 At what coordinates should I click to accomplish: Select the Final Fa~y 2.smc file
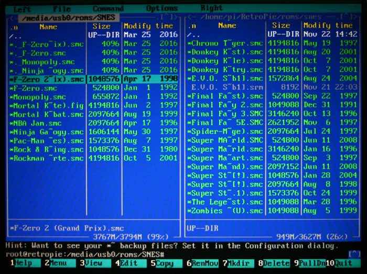click(272, 105)
